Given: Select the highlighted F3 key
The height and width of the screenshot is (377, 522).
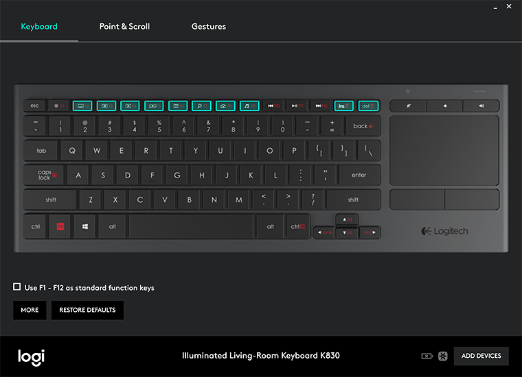Looking at the screenshot, I should [x=106, y=106].
